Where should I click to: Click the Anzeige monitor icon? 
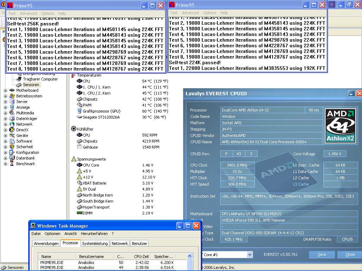12,107
